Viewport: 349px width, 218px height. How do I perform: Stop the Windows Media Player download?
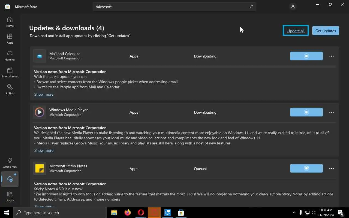pyautogui.click(x=306, y=112)
